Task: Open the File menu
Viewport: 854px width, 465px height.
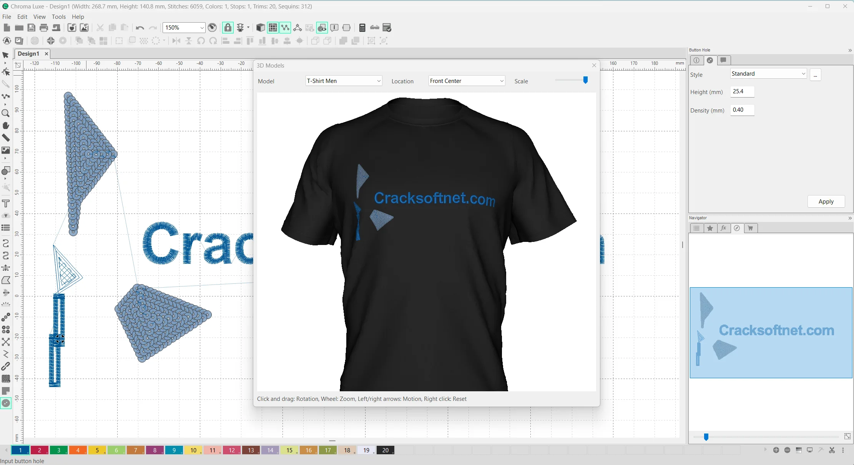Action: [7, 17]
